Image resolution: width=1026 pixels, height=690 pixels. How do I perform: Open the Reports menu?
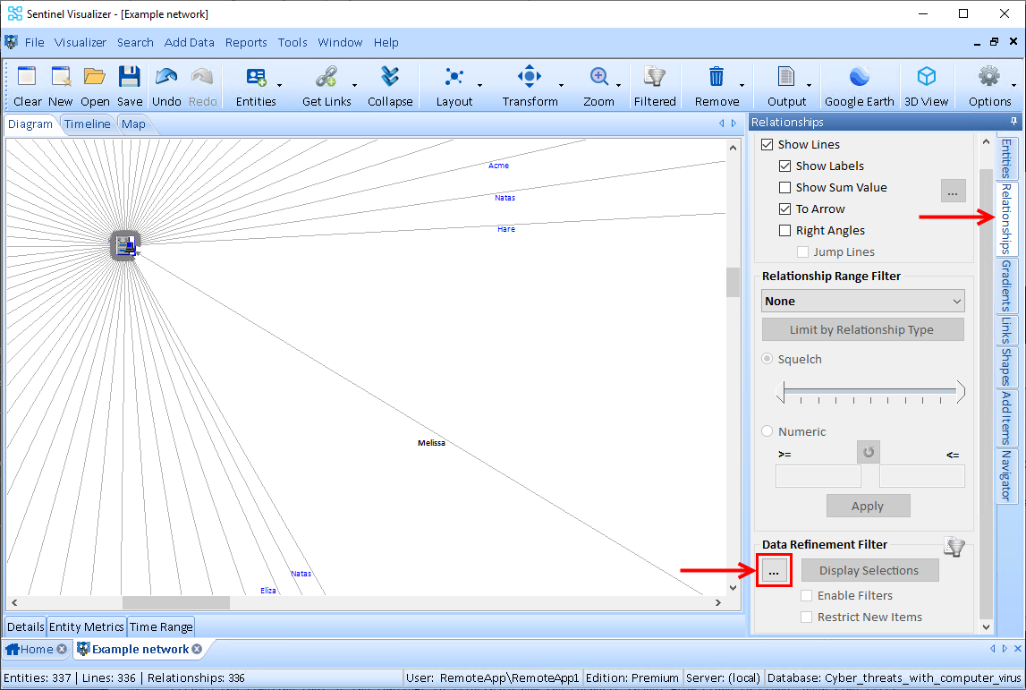coord(246,42)
